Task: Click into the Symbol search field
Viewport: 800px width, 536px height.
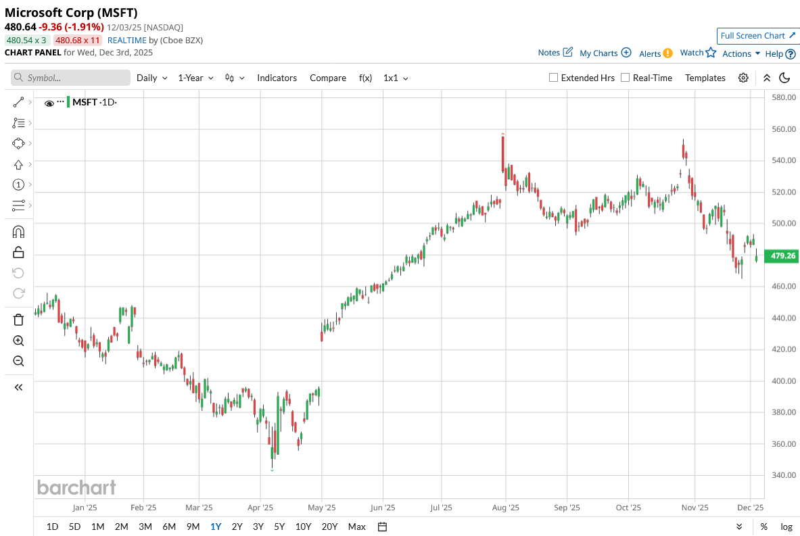Action: [70, 78]
